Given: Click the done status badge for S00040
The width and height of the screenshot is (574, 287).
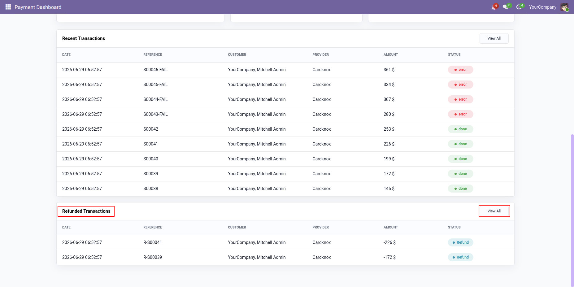Looking at the screenshot, I should 460,159.
